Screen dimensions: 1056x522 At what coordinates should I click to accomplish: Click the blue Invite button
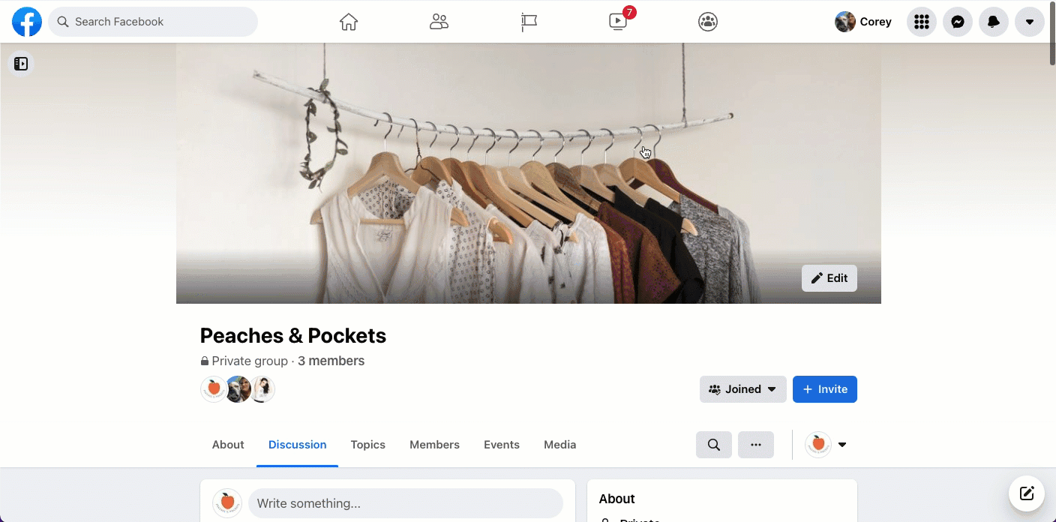[x=824, y=389]
